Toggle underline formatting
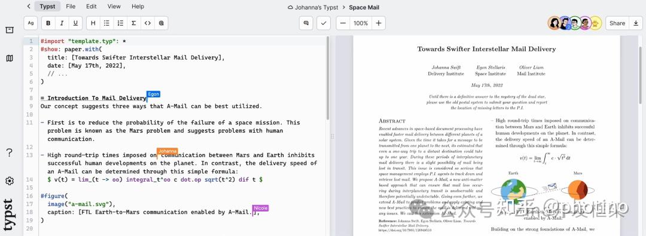 coord(75,23)
